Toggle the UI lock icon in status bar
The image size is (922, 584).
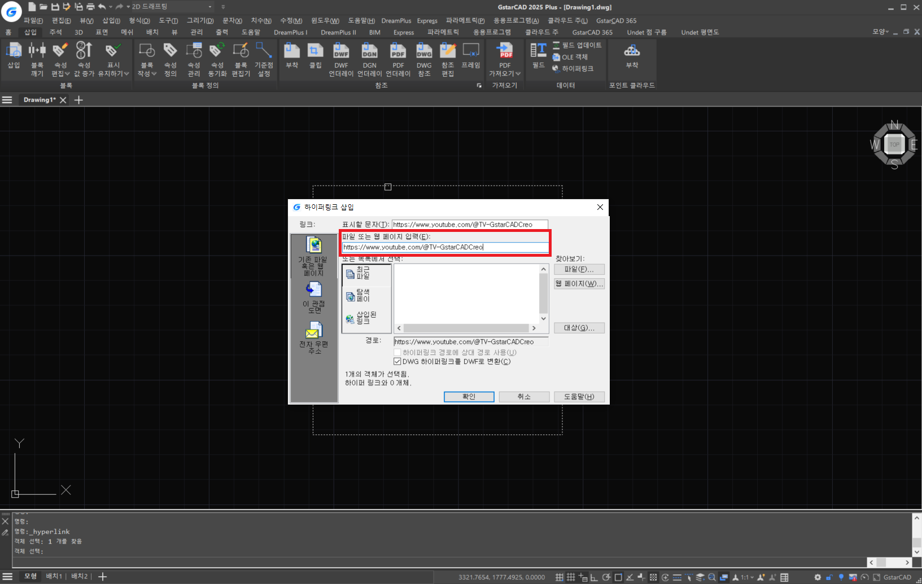(x=829, y=577)
